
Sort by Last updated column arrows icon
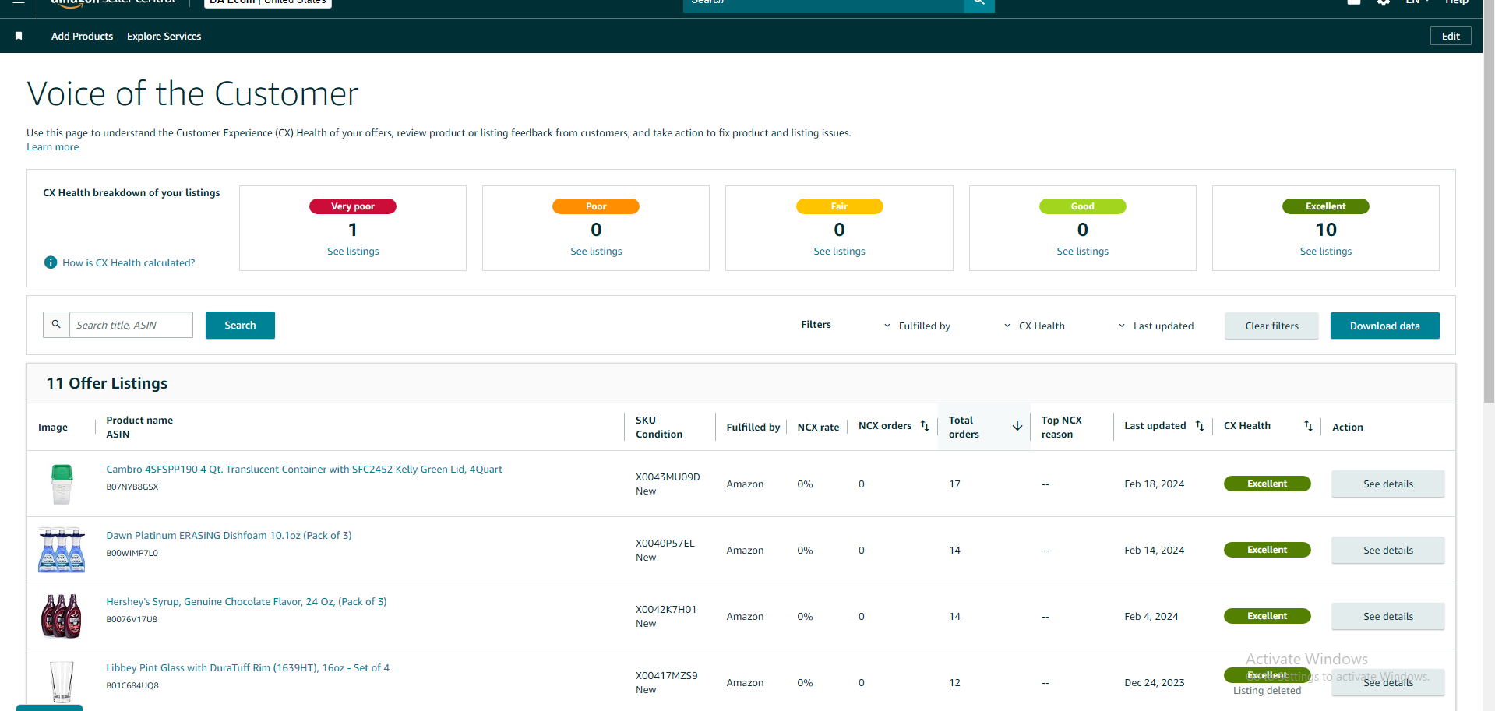pyautogui.click(x=1200, y=426)
